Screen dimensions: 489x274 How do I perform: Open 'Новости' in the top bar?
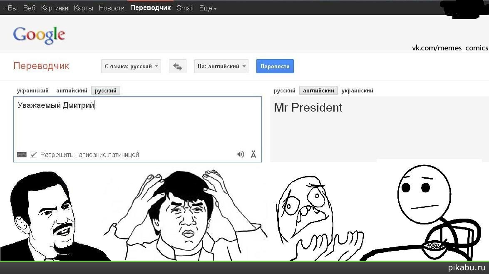(x=112, y=8)
